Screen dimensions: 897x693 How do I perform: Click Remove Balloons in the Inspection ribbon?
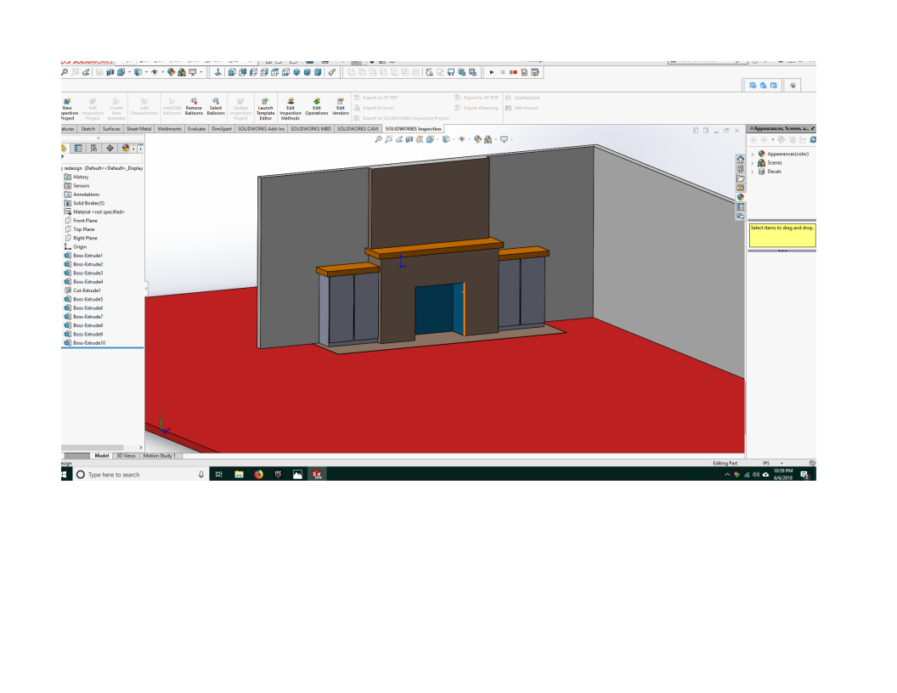194,106
